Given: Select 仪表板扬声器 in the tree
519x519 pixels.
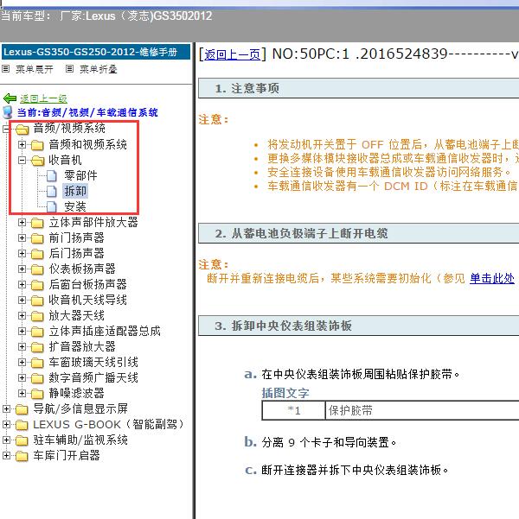Looking at the screenshot, I should (x=82, y=269).
